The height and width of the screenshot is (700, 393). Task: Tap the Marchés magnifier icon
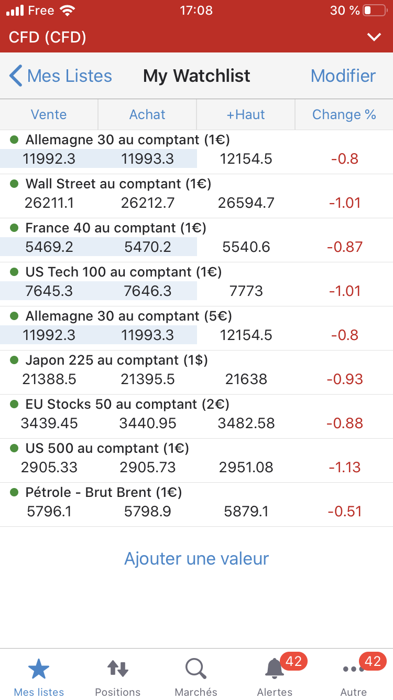pos(196,669)
